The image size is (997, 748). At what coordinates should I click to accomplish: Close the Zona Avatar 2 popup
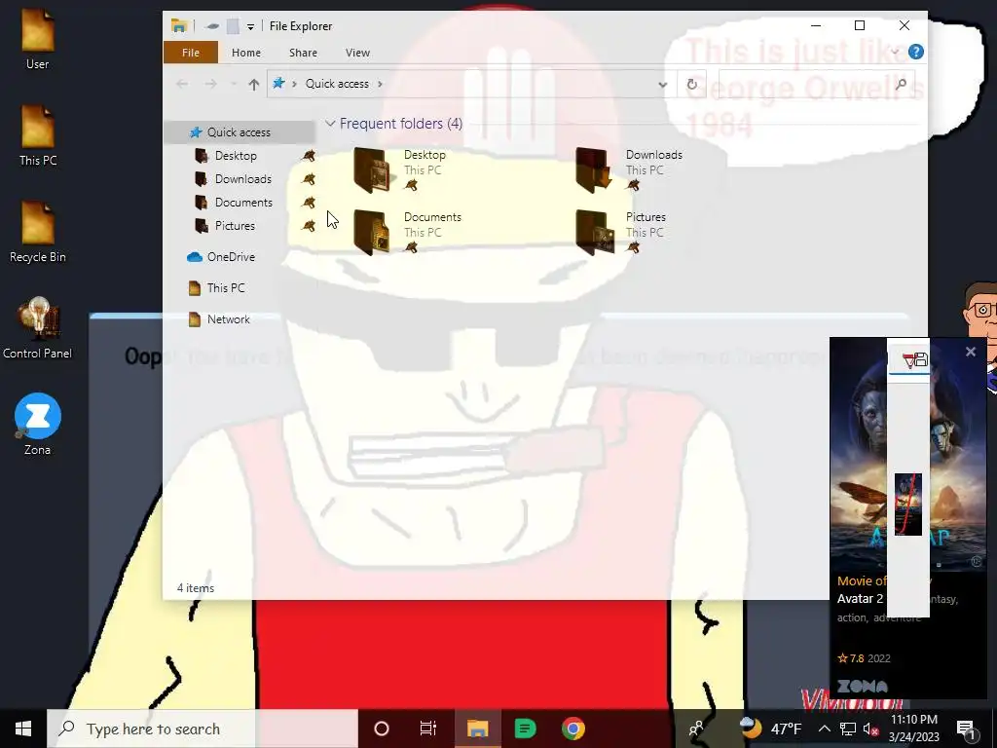pos(971,352)
